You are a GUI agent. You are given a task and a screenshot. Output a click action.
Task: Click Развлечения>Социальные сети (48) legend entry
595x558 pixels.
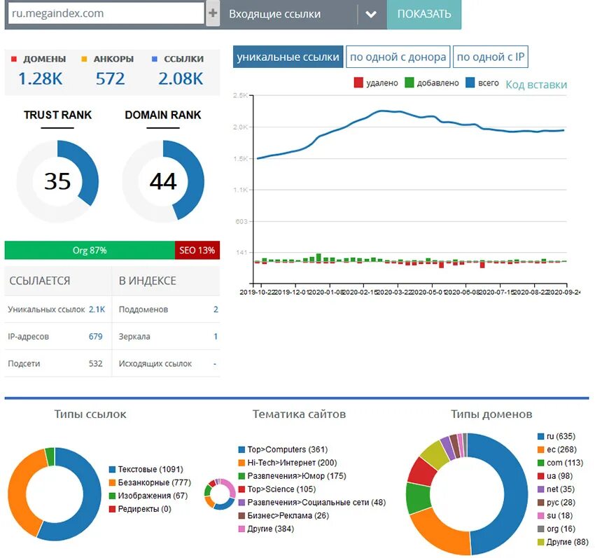[311, 503]
